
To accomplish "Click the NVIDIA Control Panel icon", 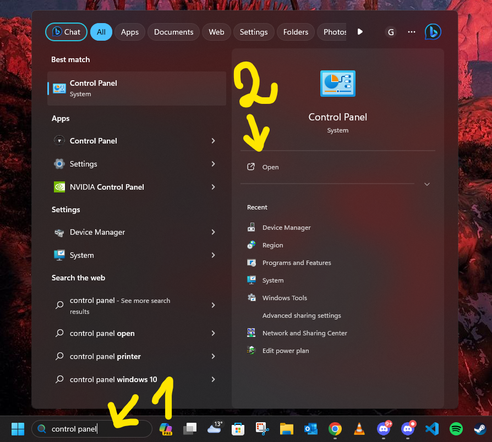I will (x=59, y=187).
